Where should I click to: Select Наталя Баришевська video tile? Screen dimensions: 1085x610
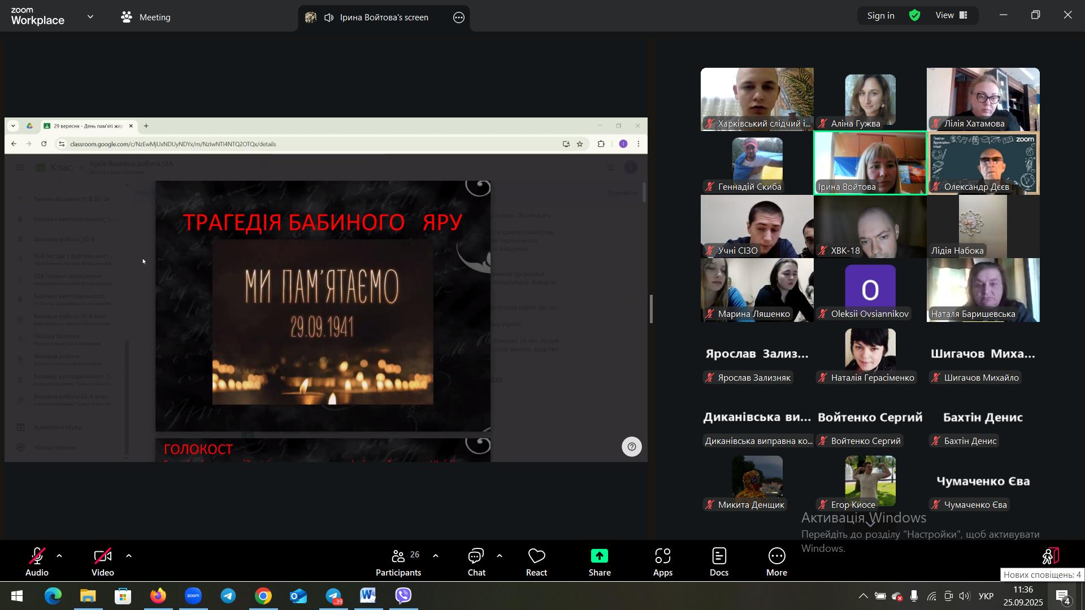[x=983, y=290]
